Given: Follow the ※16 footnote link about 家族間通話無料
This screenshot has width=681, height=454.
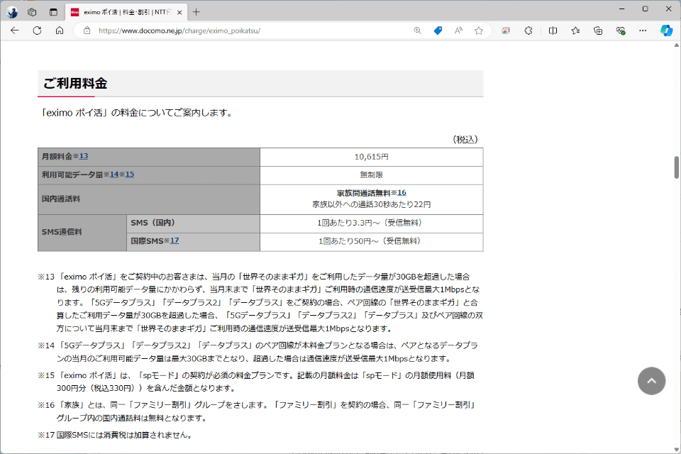Looking at the screenshot, I should coord(400,192).
